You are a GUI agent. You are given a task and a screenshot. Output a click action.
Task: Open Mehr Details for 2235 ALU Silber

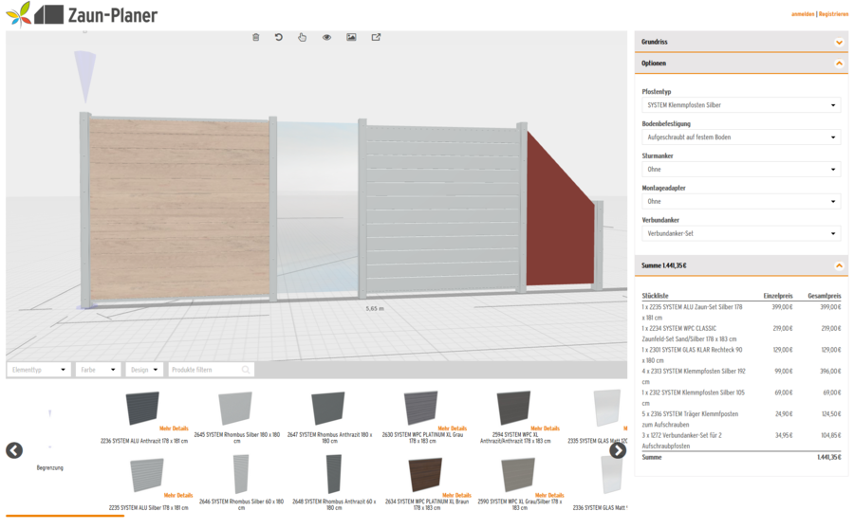(178, 495)
